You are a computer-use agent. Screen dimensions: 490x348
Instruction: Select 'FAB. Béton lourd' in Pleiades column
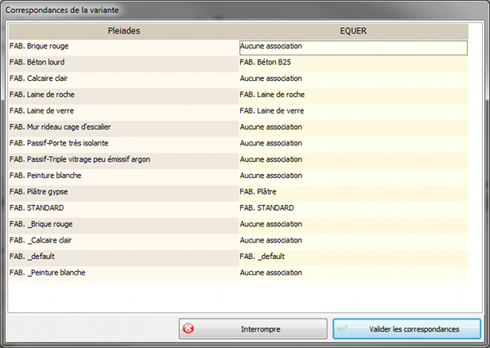pos(124,64)
